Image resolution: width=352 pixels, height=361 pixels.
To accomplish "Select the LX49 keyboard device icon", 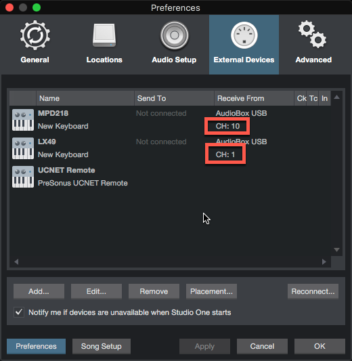I will 23,148.
